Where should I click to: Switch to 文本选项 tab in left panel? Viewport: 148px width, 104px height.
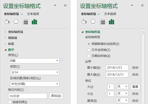pos(33,14)
